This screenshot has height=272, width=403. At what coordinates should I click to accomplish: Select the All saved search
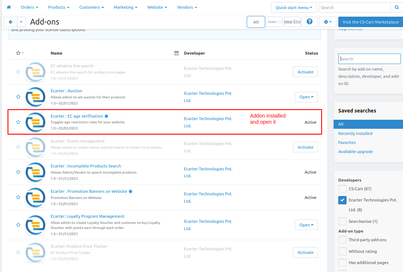click(368, 124)
